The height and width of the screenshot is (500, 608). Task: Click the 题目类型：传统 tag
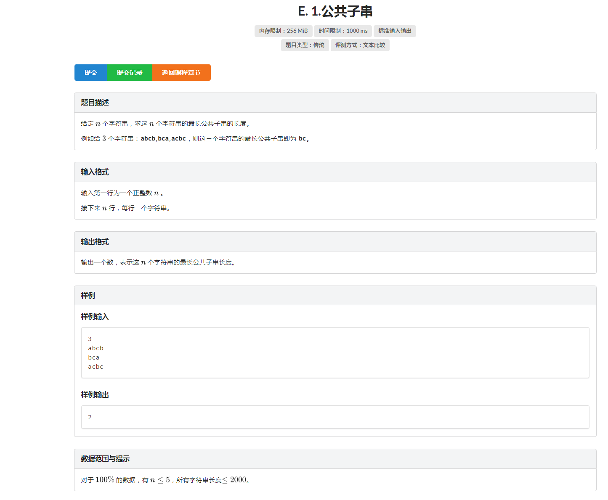point(305,45)
